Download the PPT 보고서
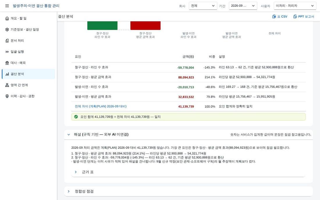This screenshot has width=320, height=200. click(304, 17)
